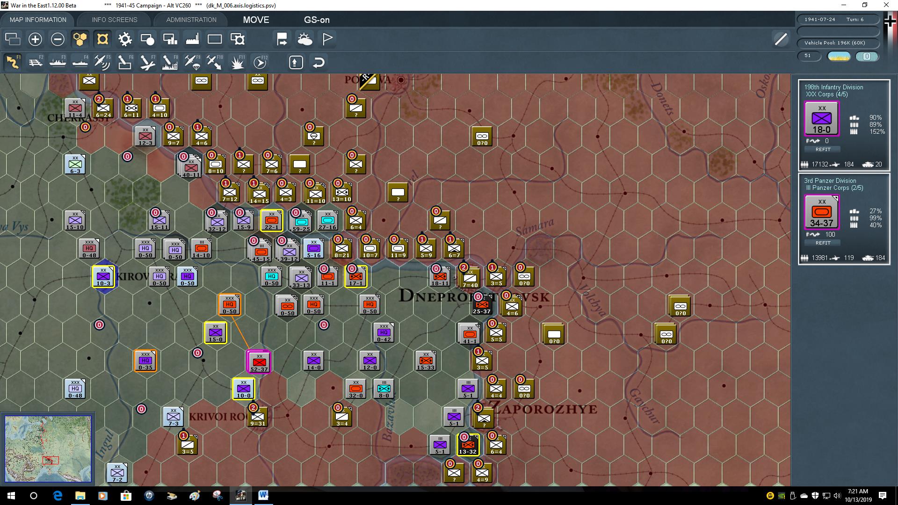Click the MOVE mode label
Image resolution: width=898 pixels, height=505 pixels.
pyautogui.click(x=256, y=20)
